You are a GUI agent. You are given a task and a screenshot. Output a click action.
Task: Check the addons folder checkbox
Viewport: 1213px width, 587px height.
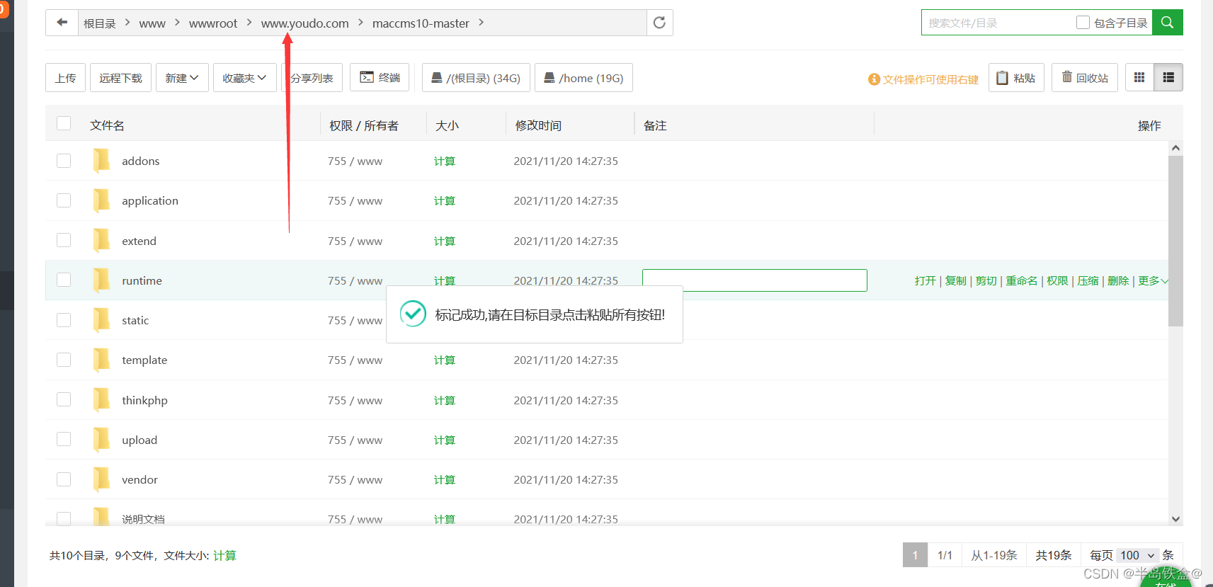[x=64, y=161]
